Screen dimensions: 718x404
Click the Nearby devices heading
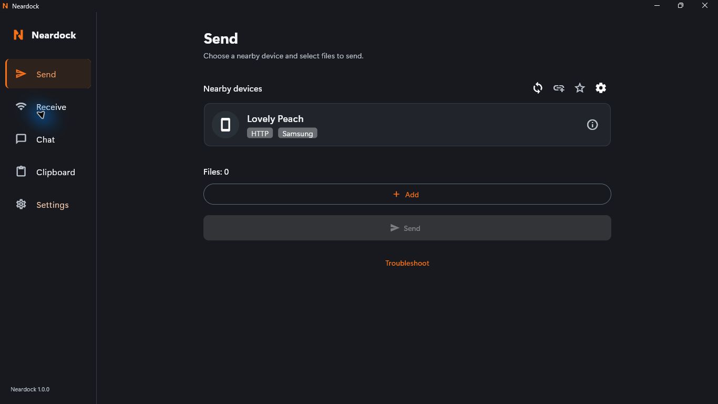pos(233,88)
